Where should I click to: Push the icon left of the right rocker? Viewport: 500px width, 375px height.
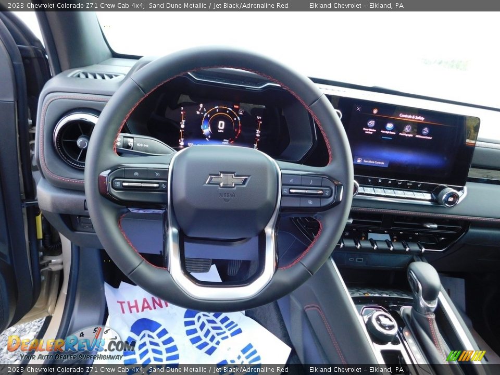[285, 191]
